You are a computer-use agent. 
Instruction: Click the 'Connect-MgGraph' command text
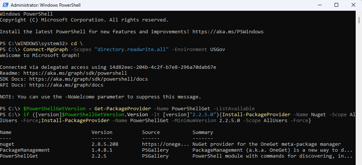click(46, 50)
